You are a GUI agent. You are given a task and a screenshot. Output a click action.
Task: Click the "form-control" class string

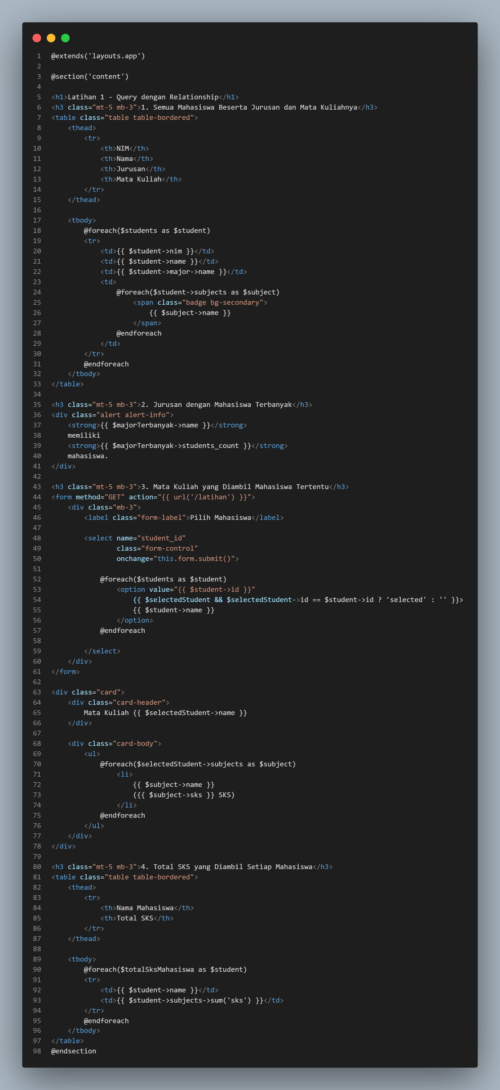169,548
